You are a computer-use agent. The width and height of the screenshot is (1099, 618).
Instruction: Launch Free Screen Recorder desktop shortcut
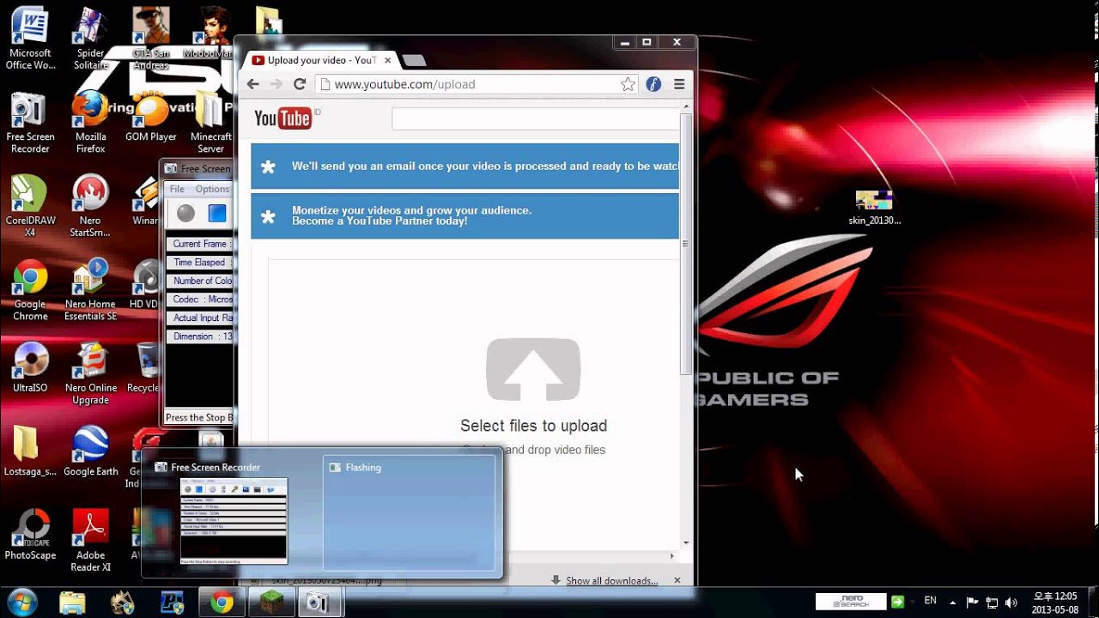[x=30, y=123]
